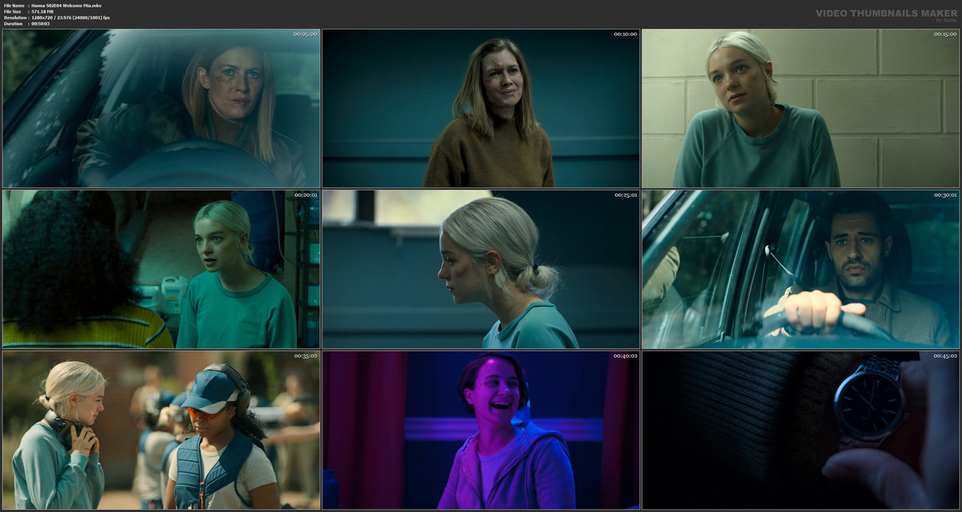The image size is (962, 512).
Task: Click the '00:20:01' timestamp label
Action: [305, 195]
